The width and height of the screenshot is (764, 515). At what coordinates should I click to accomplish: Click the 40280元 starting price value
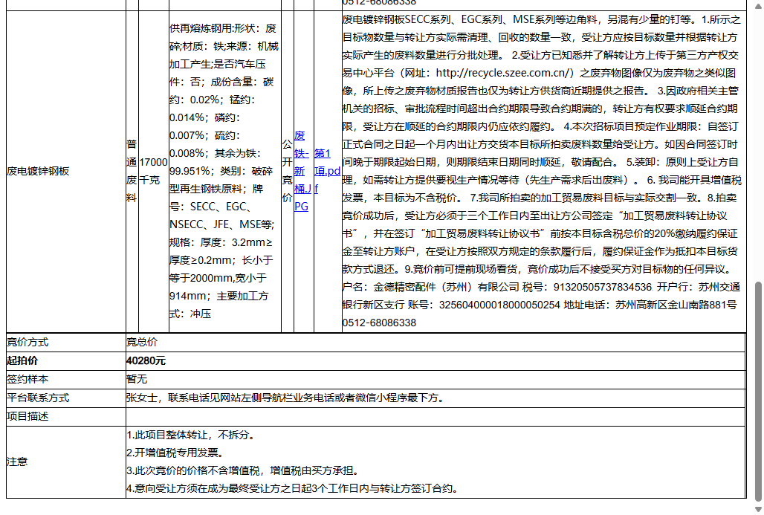pos(146,361)
